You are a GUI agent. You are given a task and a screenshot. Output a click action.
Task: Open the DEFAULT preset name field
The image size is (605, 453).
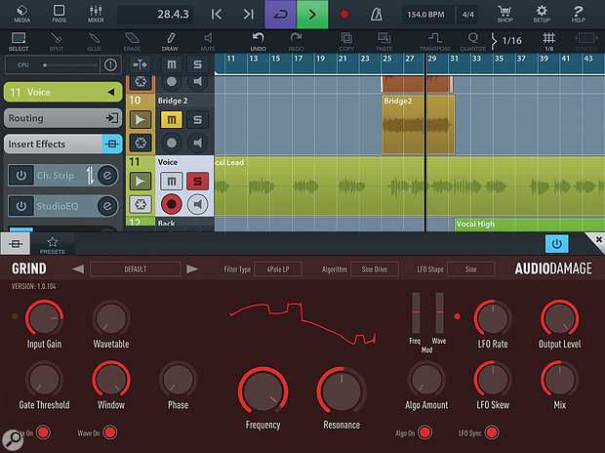[135, 269]
